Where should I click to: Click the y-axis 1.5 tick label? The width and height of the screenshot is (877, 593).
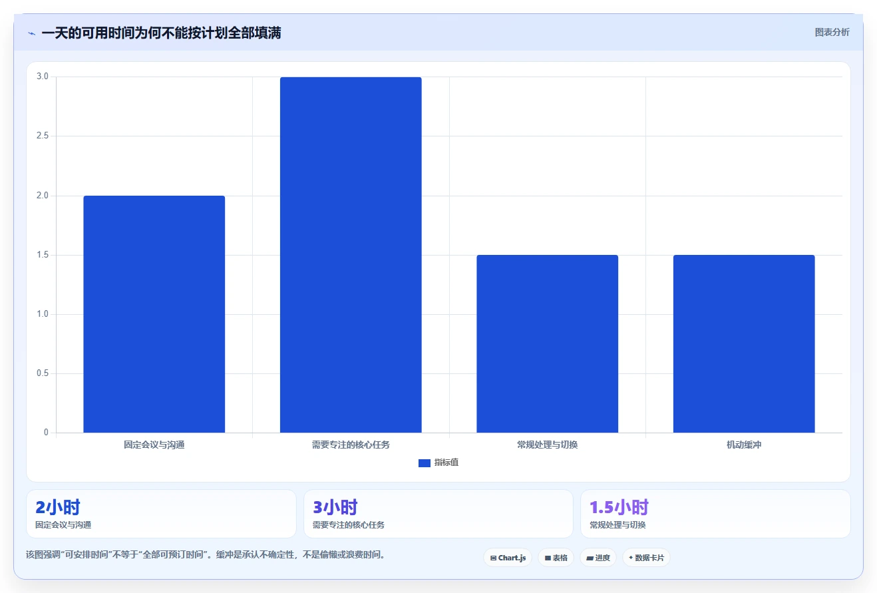[x=43, y=255]
